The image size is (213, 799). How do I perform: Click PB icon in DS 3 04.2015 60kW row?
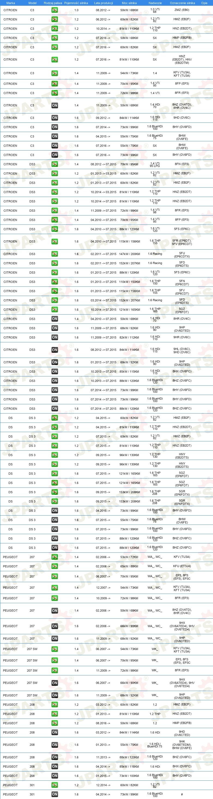(x=54, y=418)
